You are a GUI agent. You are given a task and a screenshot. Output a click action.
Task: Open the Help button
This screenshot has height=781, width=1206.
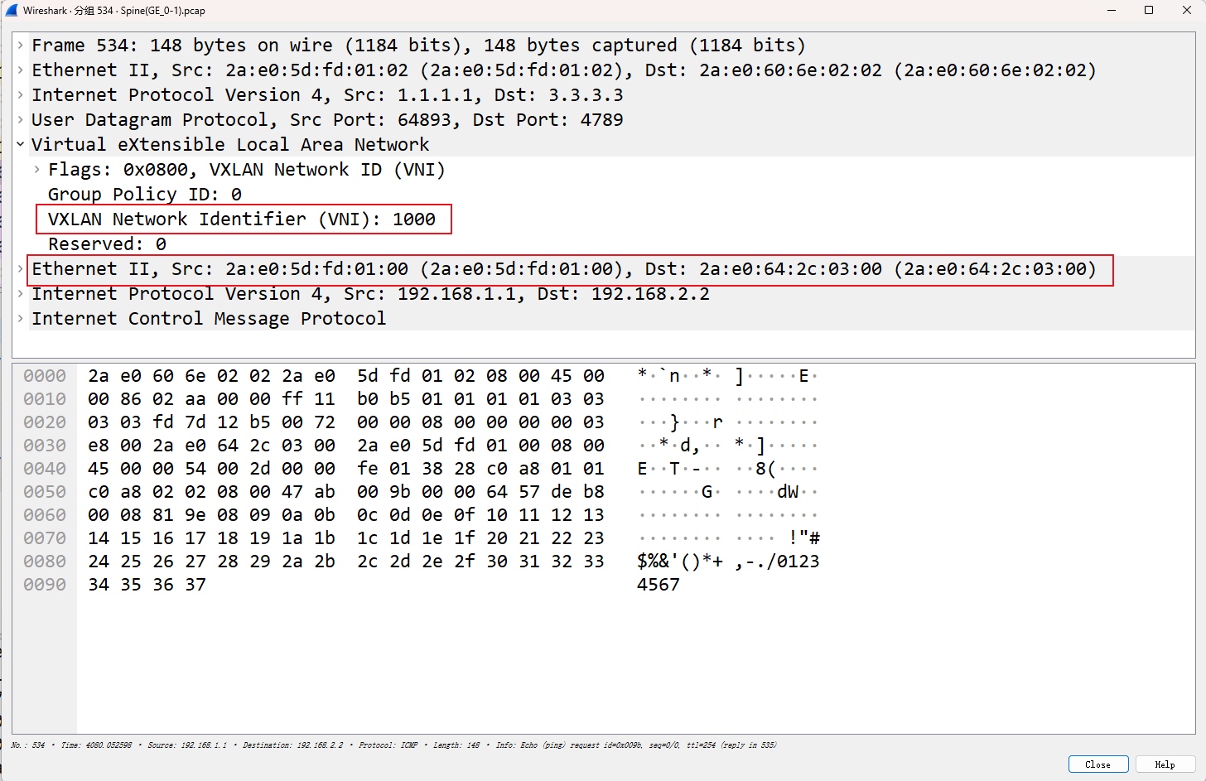point(1165,764)
